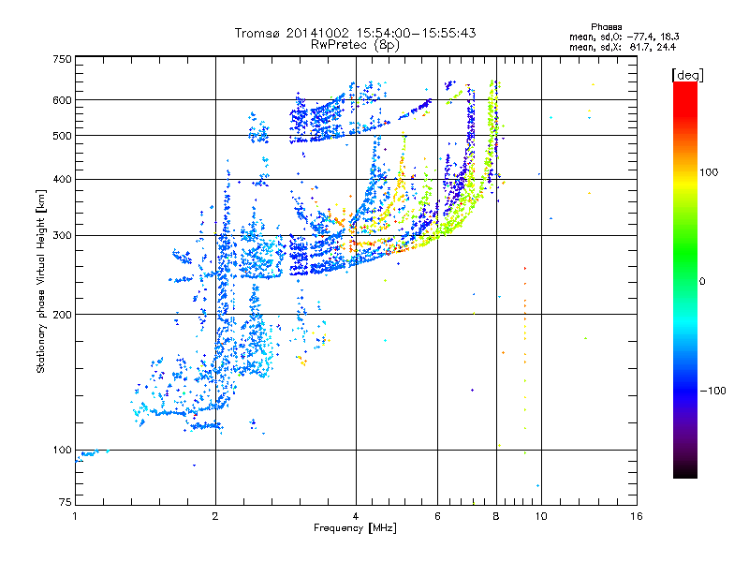Click the x-axis tick label "1"

[75, 516]
